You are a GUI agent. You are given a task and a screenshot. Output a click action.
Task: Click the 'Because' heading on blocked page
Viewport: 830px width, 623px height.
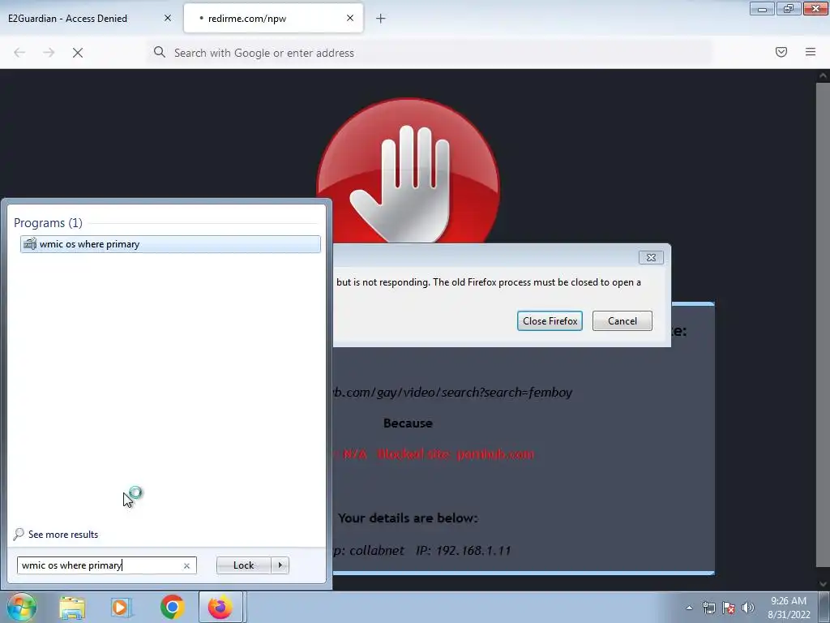(x=409, y=423)
